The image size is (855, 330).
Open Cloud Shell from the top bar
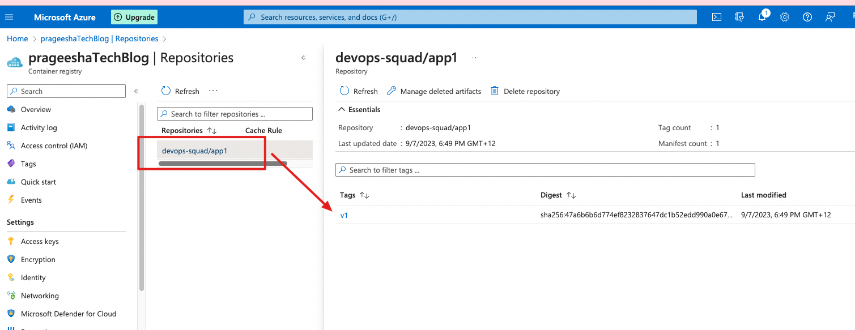(716, 17)
